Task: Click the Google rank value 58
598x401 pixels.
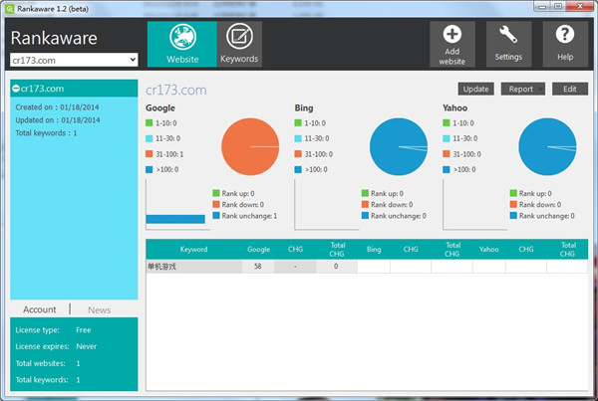Action: [x=258, y=267]
